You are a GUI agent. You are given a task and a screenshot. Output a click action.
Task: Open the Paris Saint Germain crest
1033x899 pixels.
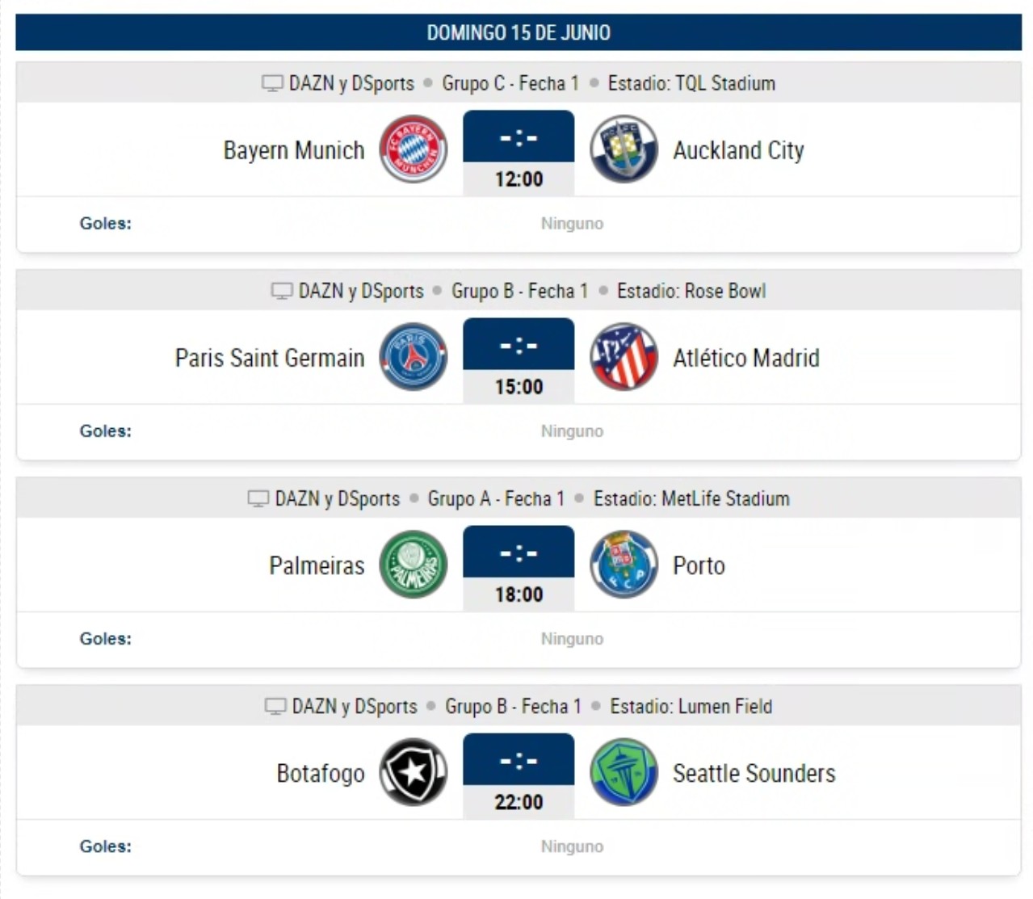[x=414, y=356]
